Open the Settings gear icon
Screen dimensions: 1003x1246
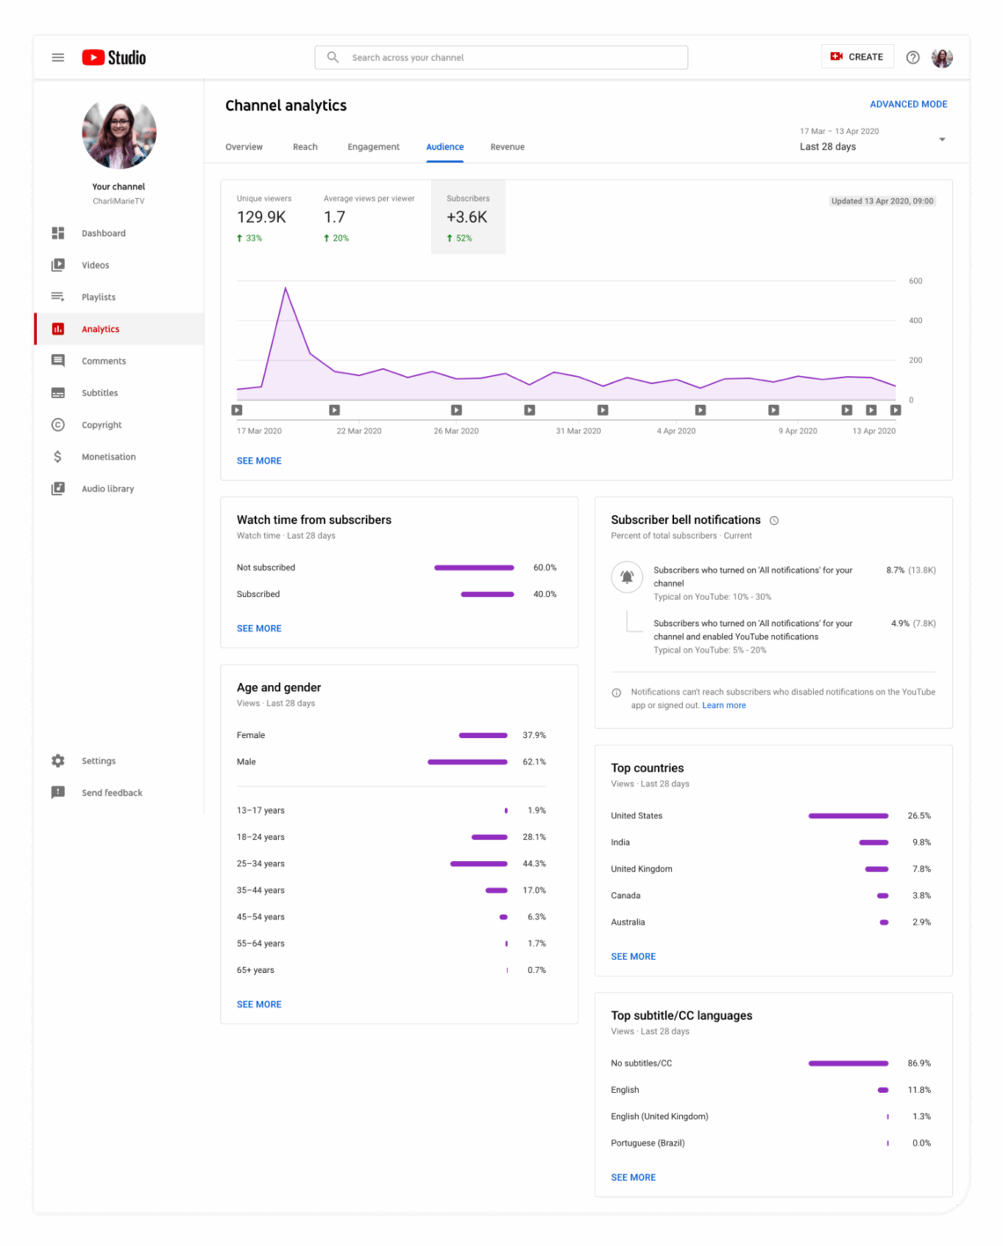(x=57, y=760)
